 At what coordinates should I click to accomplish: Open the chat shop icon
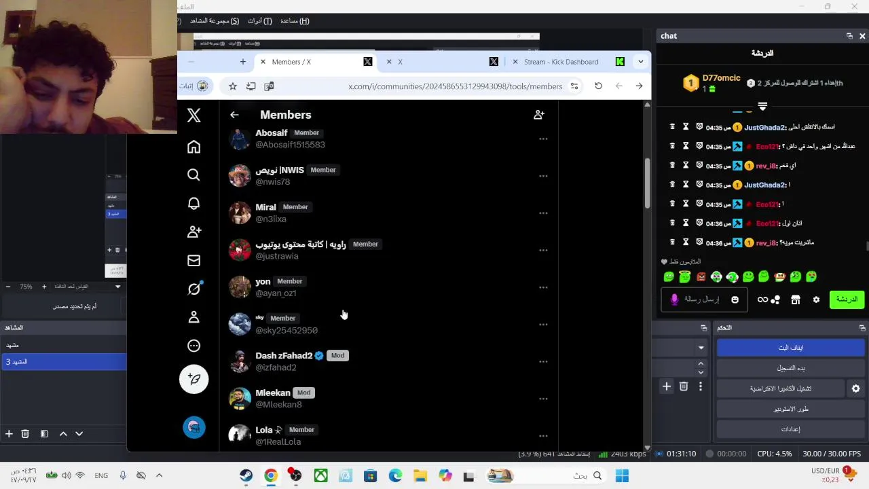796,300
